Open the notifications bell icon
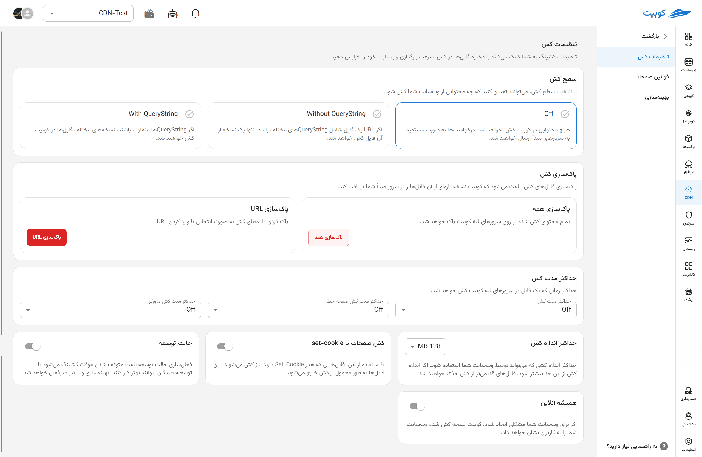Image resolution: width=702 pixels, height=457 pixels. [x=195, y=13]
